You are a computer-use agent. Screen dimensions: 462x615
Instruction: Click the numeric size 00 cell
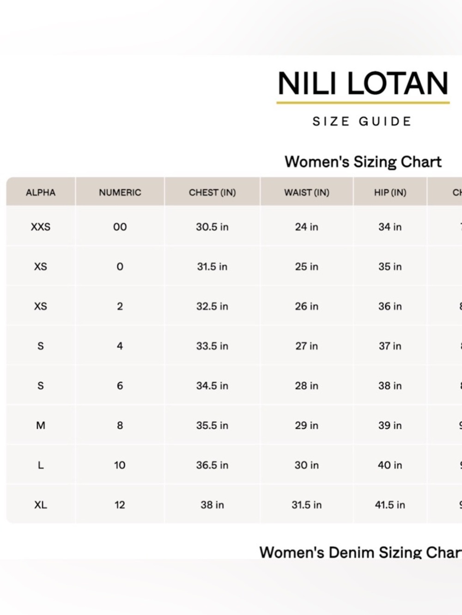[x=120, y=227]
